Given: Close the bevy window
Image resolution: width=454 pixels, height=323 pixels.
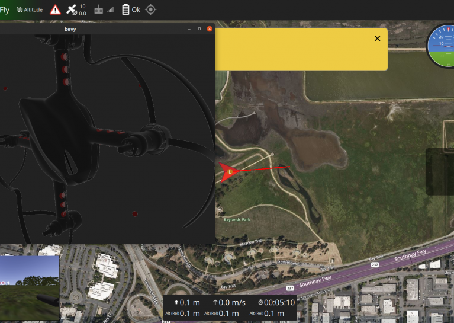Looking at the screenshot, I should tap(210, 28).
